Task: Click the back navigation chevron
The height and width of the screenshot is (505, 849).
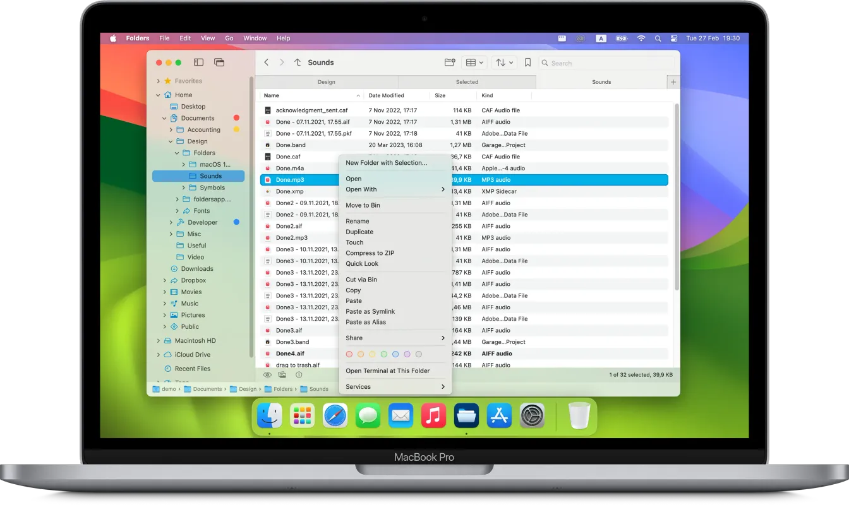Action: tap(266, 62)
